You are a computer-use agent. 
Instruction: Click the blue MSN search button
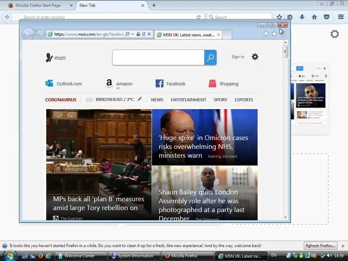(210, 57)
